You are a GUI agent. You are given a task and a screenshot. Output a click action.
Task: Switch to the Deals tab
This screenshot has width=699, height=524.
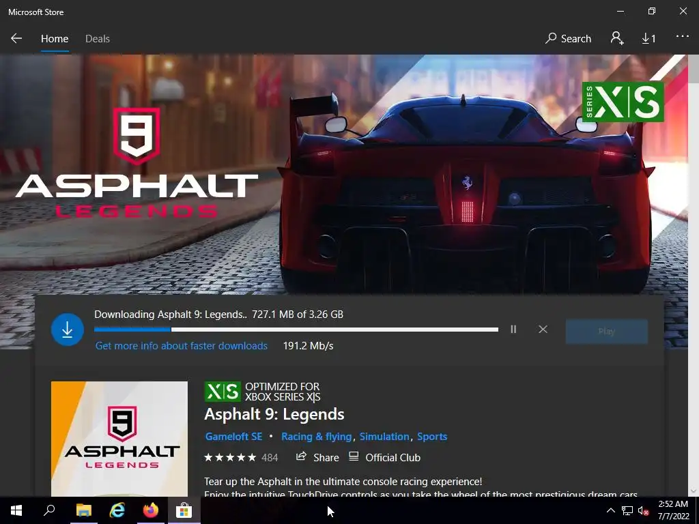click(x=98, y=39)
